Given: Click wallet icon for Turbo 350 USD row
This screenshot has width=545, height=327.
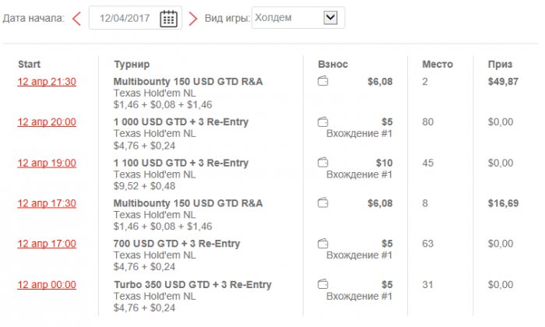Looking at the screenshot, I should tap(323, 284).
